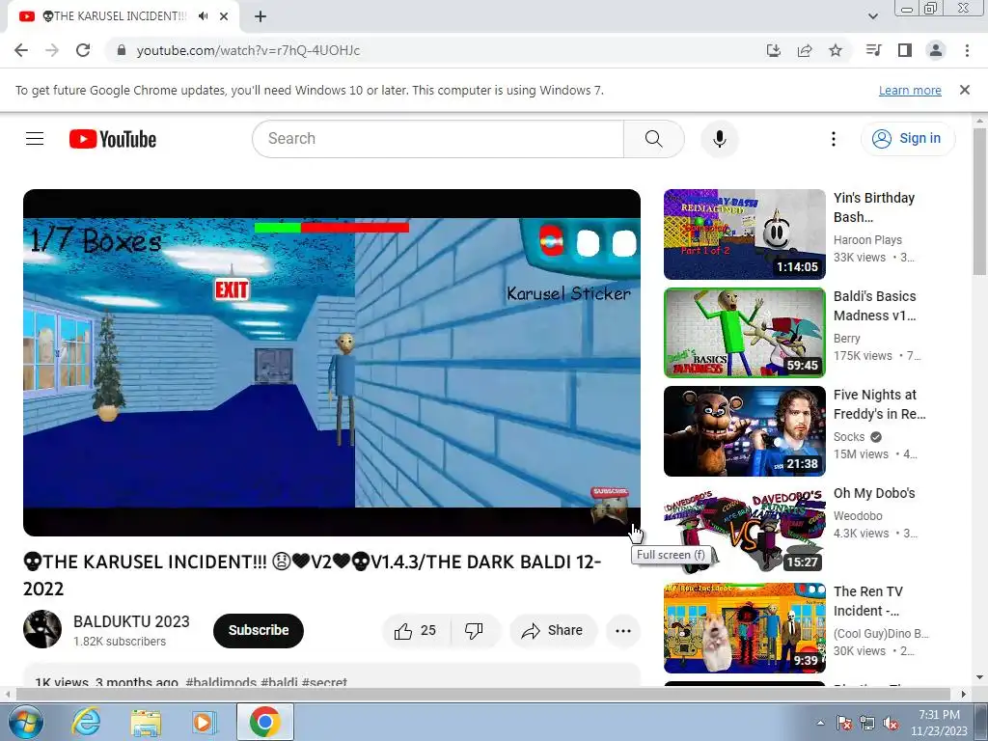Launch Internet Explorer from taskbar
The height and width of the screenshot is (741, 988).
[86, 722]
